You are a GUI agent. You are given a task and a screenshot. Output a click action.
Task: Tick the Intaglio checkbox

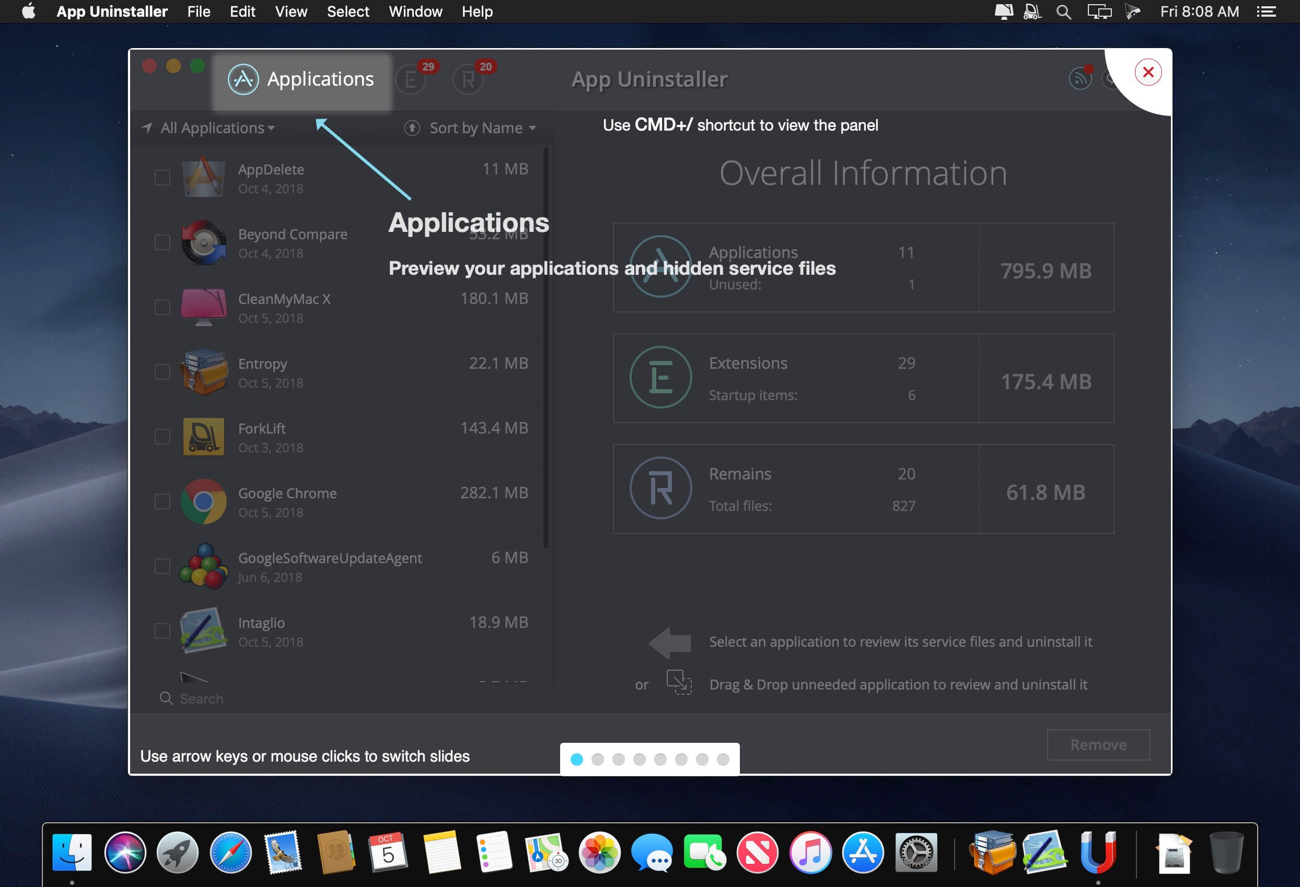tap(162, 632)
